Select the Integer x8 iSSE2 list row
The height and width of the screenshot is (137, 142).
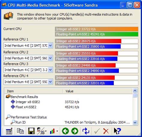pyautogui.click(x=68, y=102)
